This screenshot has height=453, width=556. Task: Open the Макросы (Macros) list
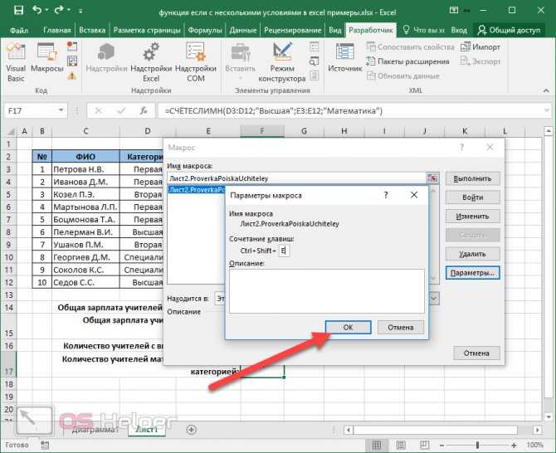46,58
